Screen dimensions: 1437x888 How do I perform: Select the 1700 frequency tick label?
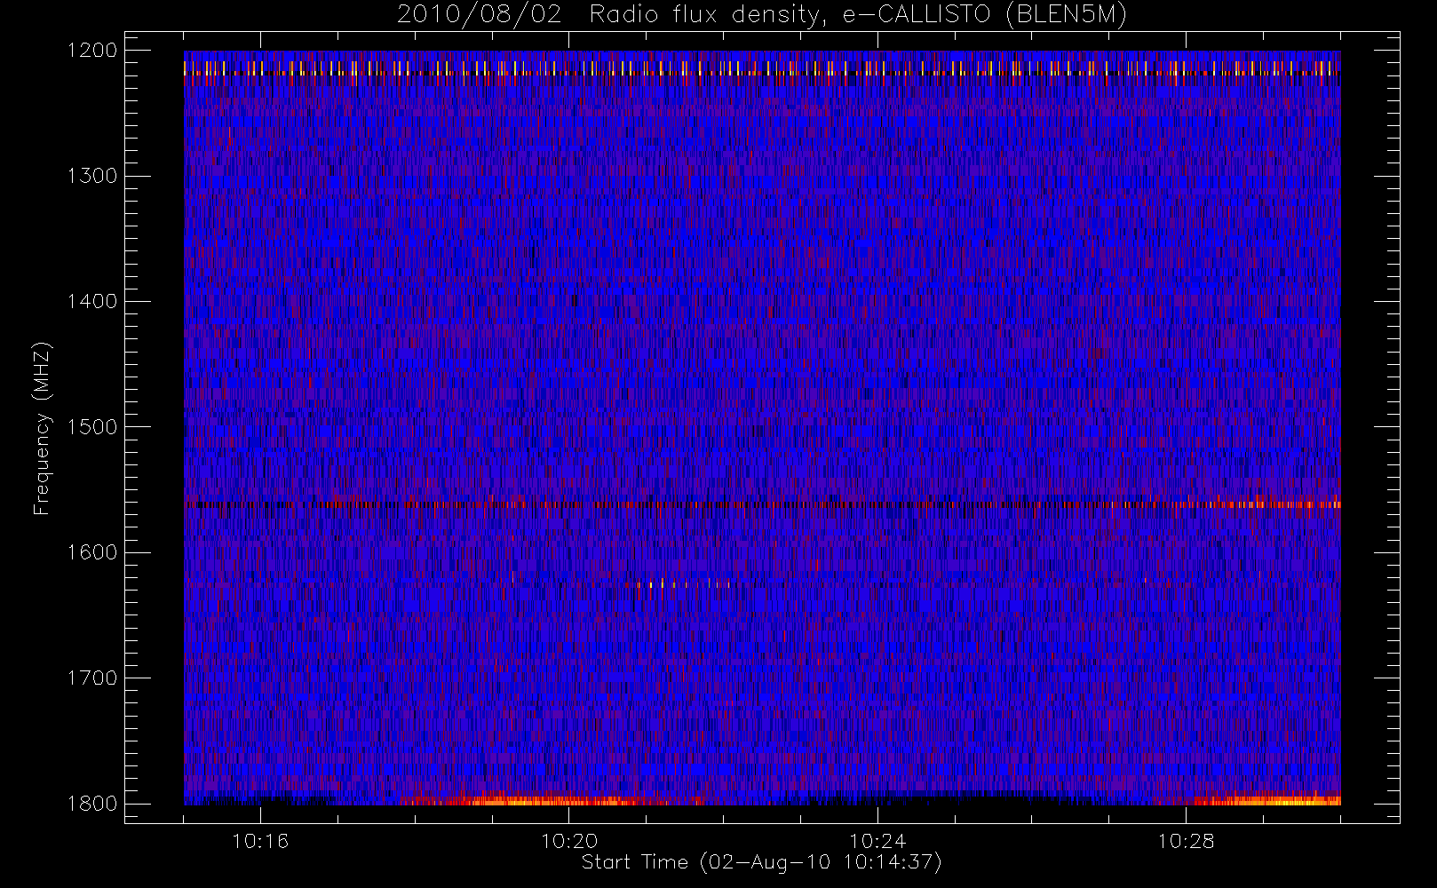pos(92,678)
